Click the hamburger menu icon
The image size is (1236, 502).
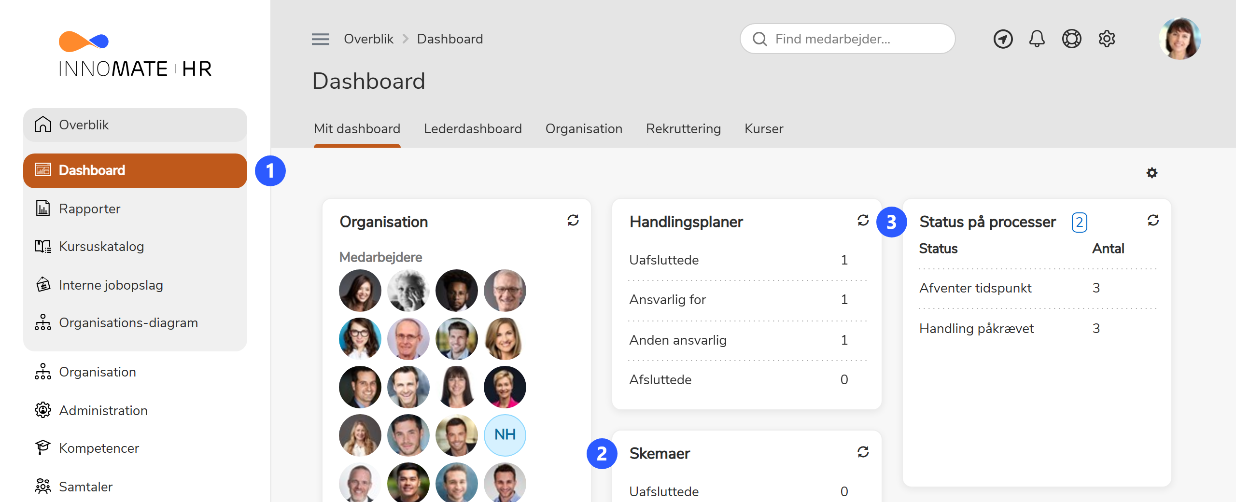click(320, 39)
